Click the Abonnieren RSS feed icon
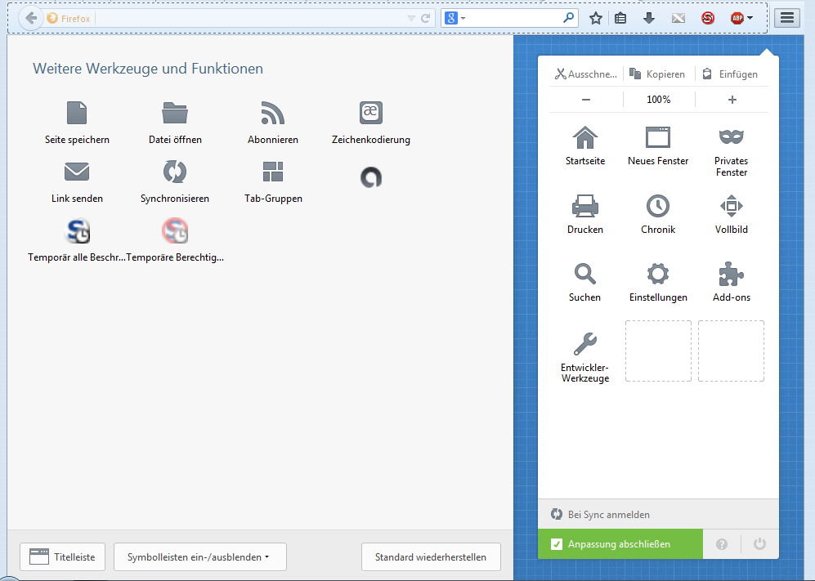Image resolution: width=815 pixels, height=581 pixels. 273,113
